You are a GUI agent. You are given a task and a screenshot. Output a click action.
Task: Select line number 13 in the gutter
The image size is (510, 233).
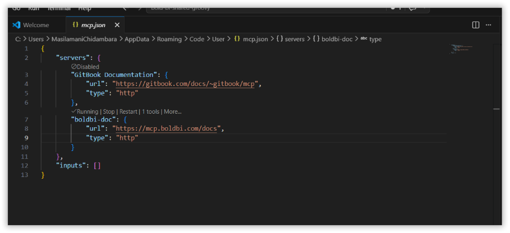(x=25, y=175)
